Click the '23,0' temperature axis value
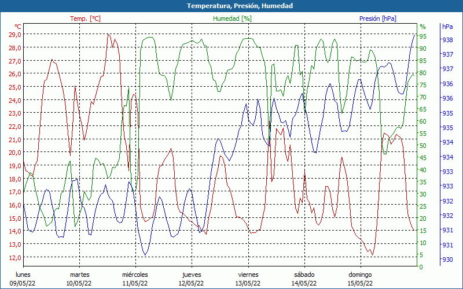 pyautogui.click(x=15, y=113)
